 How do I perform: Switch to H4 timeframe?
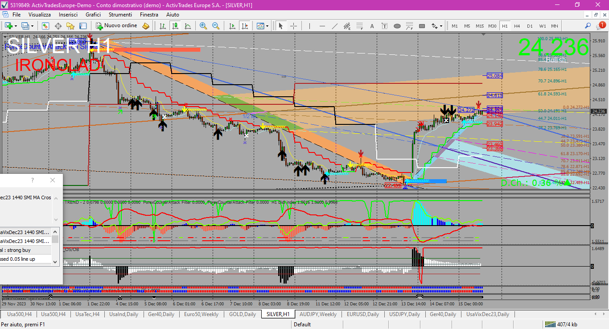coord(517,26)
